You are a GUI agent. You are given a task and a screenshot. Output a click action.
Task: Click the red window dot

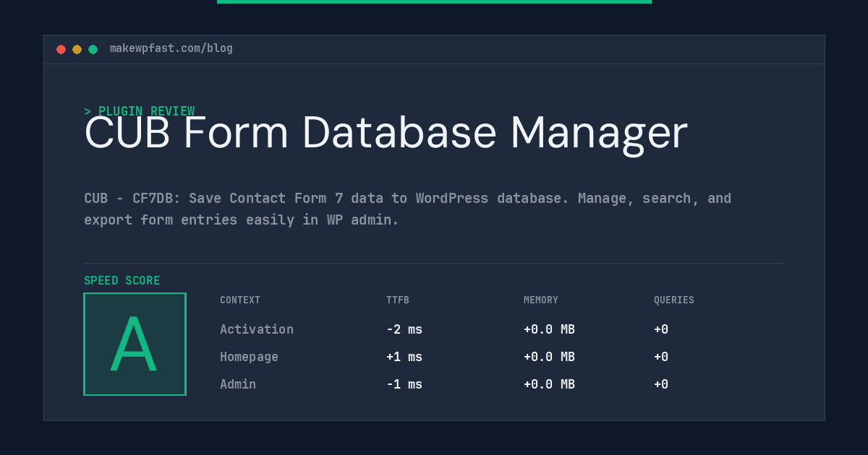click(x=61, y=49)
